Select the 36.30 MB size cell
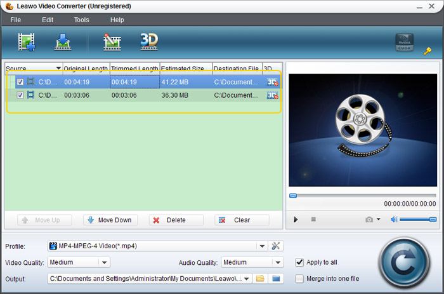444x294 pixels. (186, 95)
